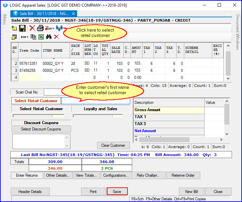Click the Gross Amount row
Image resolution: width=242 pixels, height=202 pixels.
tap(169, 110)
